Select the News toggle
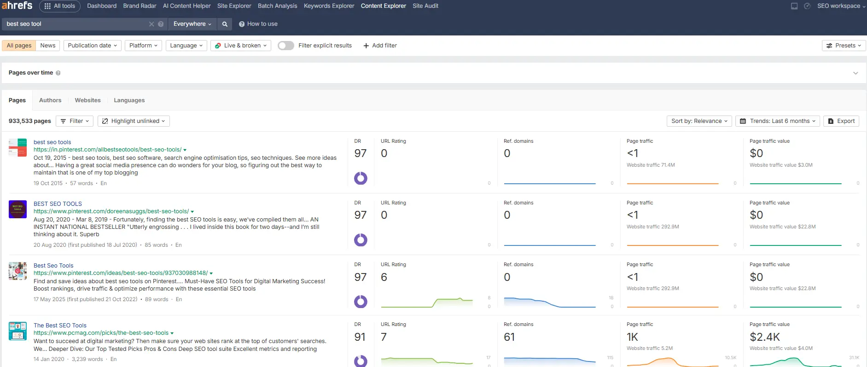Viewport: 867px width, 367px height. 48,46
